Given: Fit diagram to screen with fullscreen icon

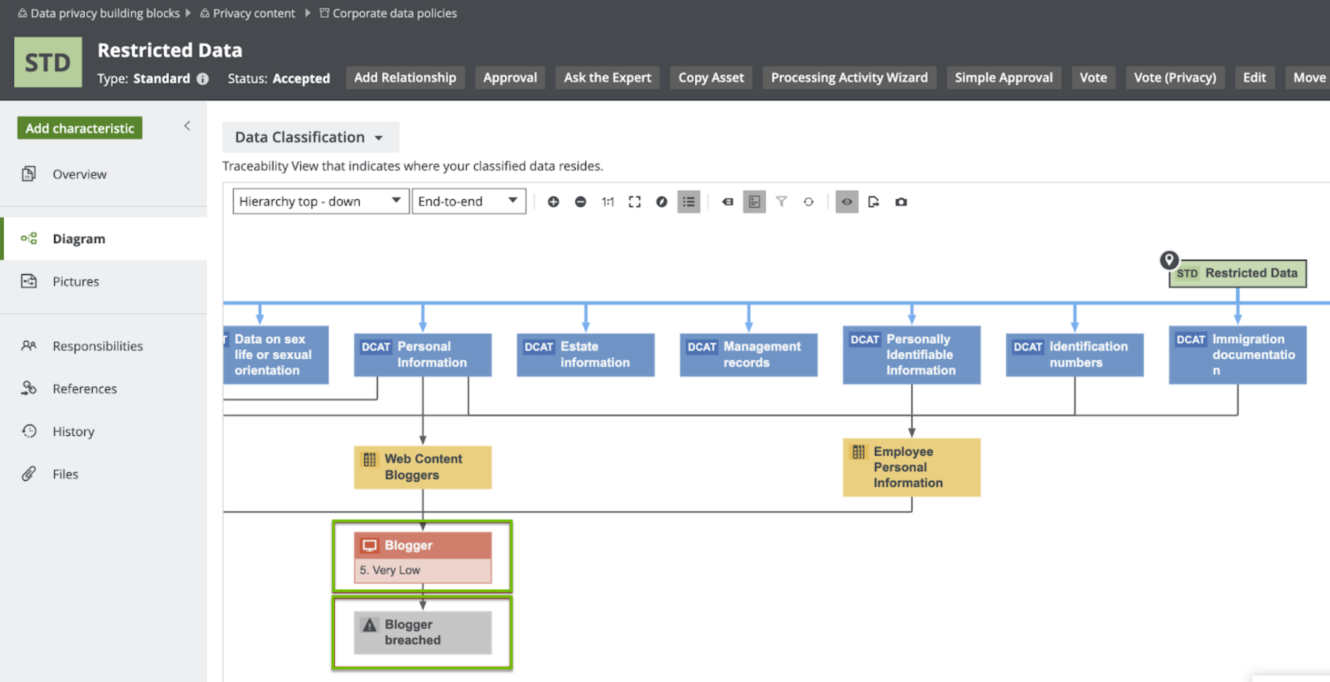Looking at the screenshot, I should coord(635,202).
